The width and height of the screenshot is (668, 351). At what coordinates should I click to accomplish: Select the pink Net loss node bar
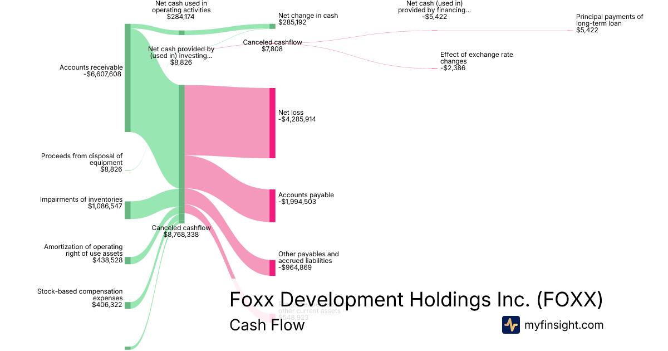(273, 123)
